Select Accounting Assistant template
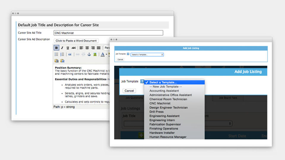 pyautogui.click(x=174, y=91)
